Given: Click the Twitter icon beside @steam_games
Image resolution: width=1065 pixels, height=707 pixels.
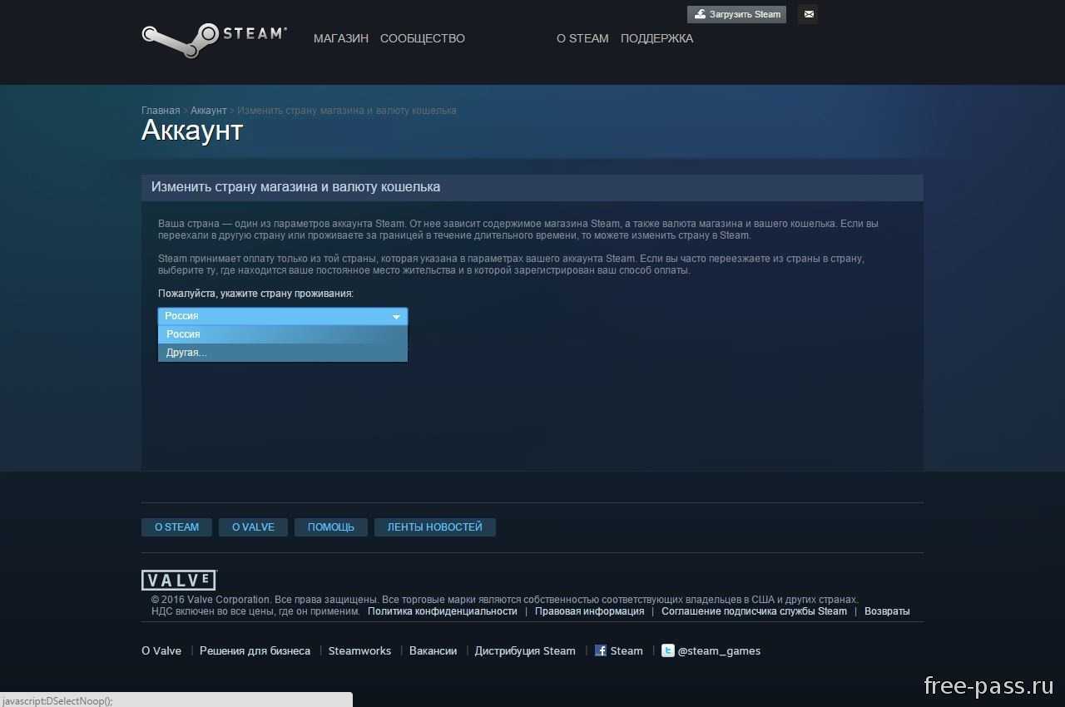Looking at the screenshot, I should [x=667, y=650].
